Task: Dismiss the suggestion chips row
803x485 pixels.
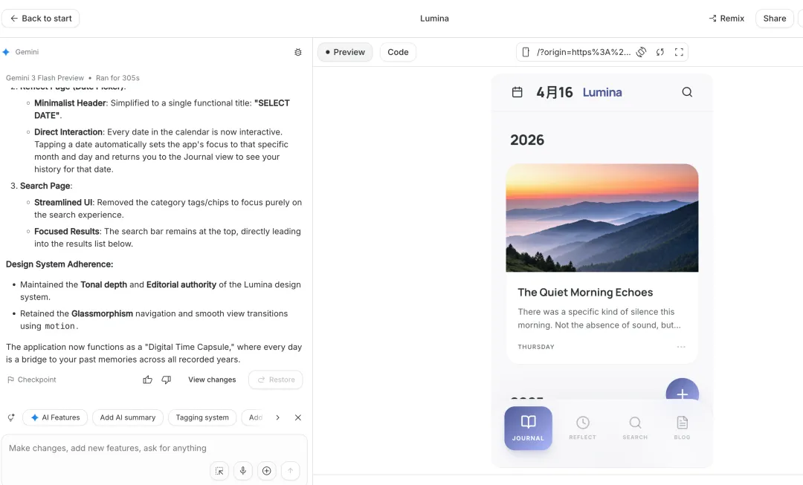Action: 298,417
